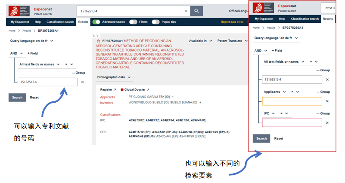
Task: Expand the Bibliographic data dropdown
Action: [114, 77]
